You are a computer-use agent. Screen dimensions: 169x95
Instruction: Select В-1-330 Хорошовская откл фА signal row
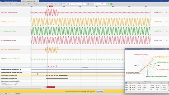[x=9, y=84]
